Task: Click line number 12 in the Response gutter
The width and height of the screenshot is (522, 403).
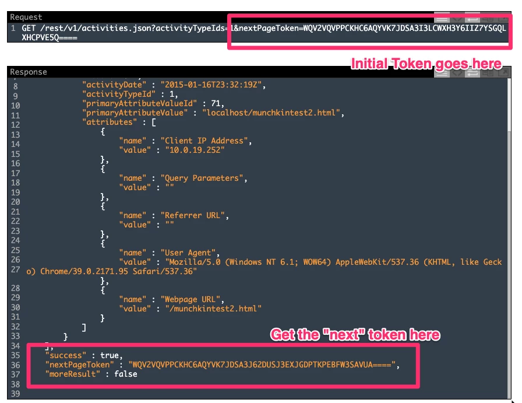Action: tap(15, 125)
